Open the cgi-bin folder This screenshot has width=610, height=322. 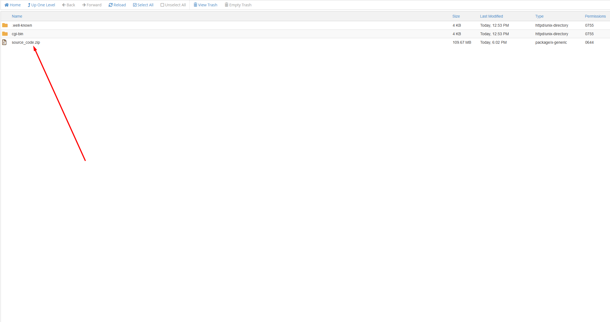[x=17, y=34]
